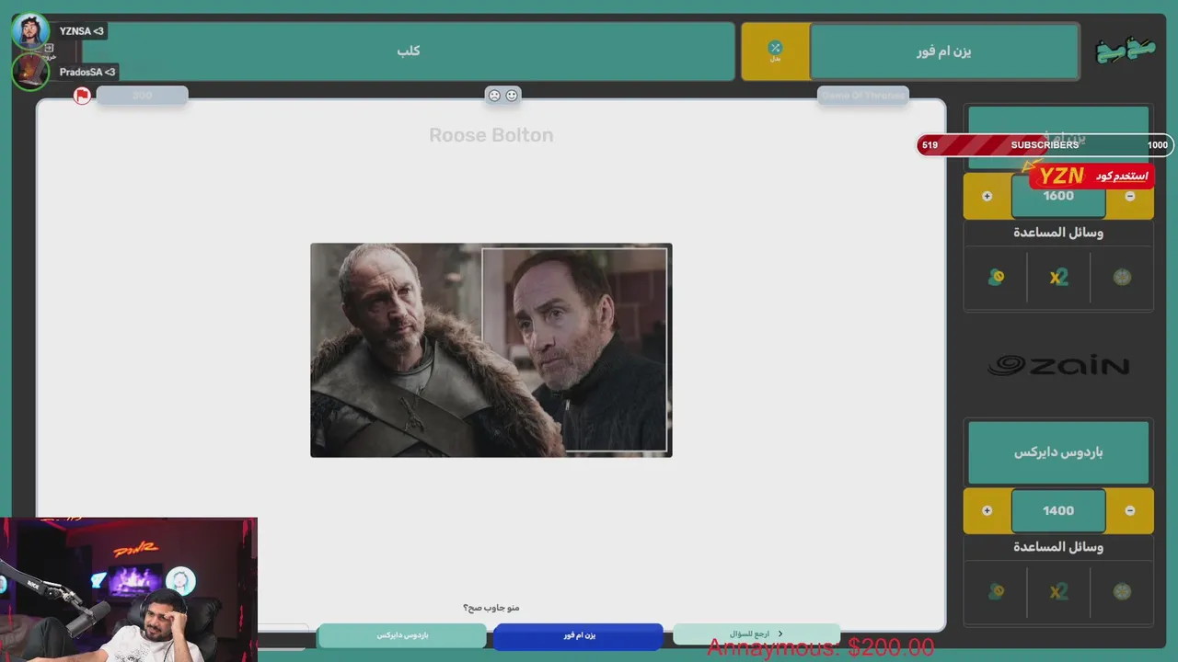Image resolution: width=1178 pixels, height=662 pixels.
Task: Click the Roose Bolton answer title
Action: [491, 135]
